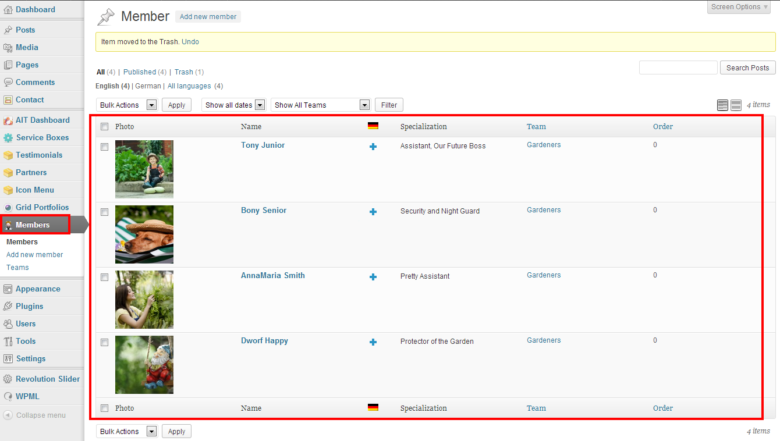
Task: Tick the checkbox for Bony Senior
Action: point(105,212)
